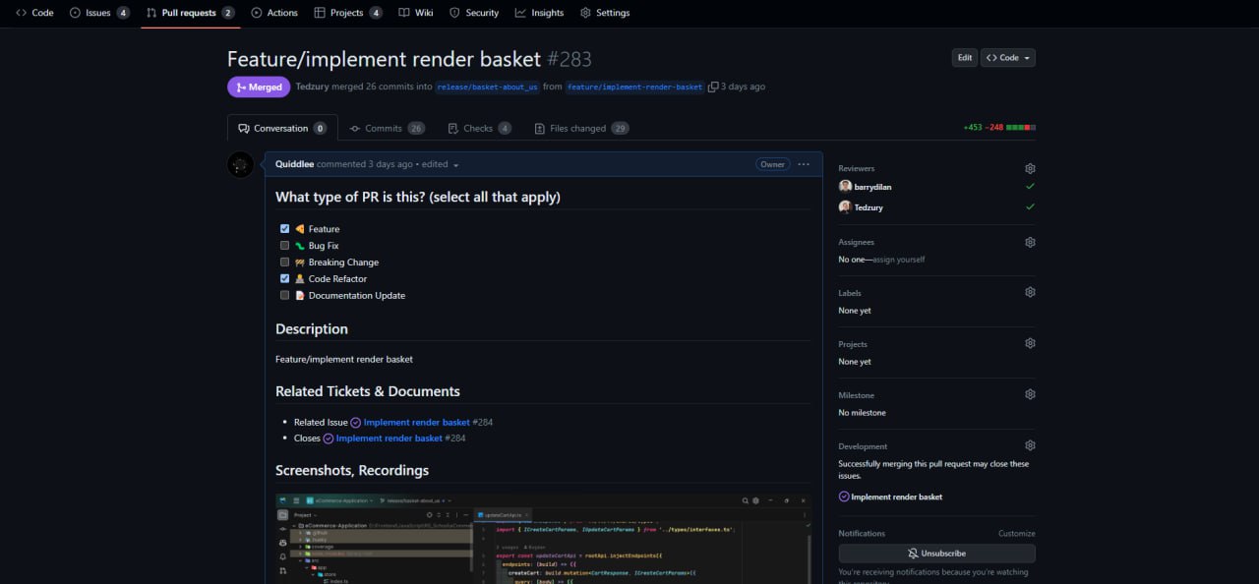The width and height of the screenshot is (1259, 584).
Task: Switch to the Files changed tab
Action: tap(580, 129)
